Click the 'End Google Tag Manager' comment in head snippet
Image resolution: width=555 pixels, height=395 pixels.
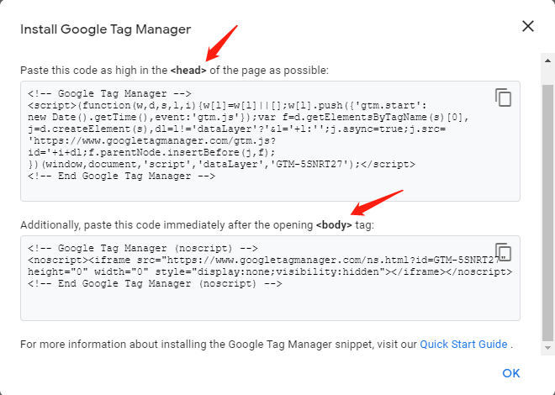121,176
